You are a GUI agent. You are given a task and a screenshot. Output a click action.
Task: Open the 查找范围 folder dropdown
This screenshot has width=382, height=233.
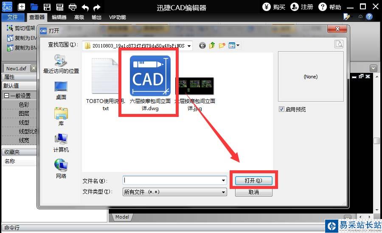tap(189, 46)
